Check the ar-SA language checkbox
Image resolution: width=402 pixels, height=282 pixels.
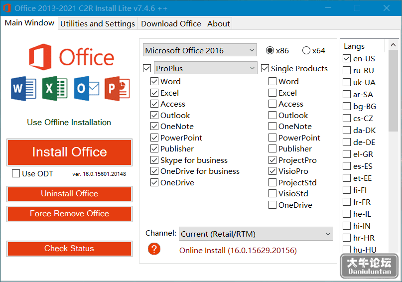[x=347, y=94]
